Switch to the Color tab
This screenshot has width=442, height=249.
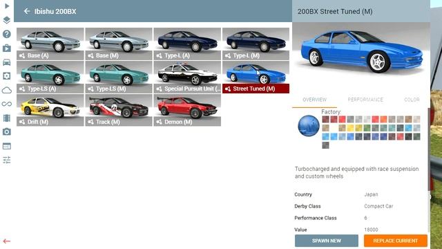pos(412,100)
